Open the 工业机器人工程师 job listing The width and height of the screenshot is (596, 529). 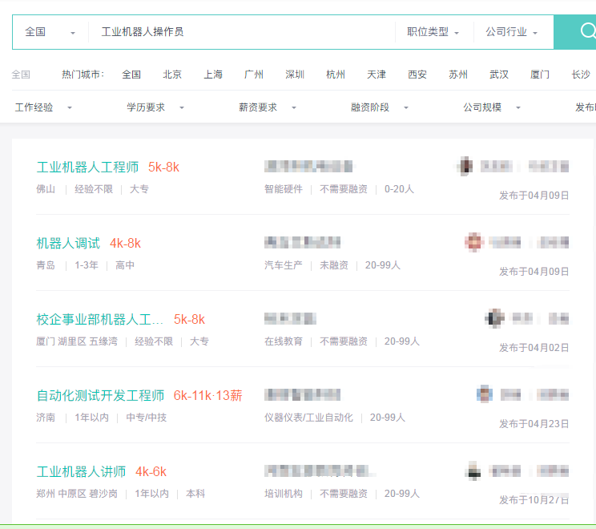pyautogui.click(x=87, y=167)
